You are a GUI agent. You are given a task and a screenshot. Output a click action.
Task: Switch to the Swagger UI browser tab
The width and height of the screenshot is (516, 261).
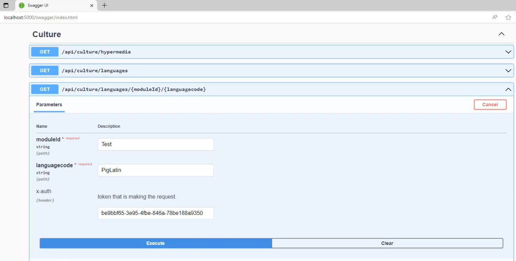pos(55,5)
